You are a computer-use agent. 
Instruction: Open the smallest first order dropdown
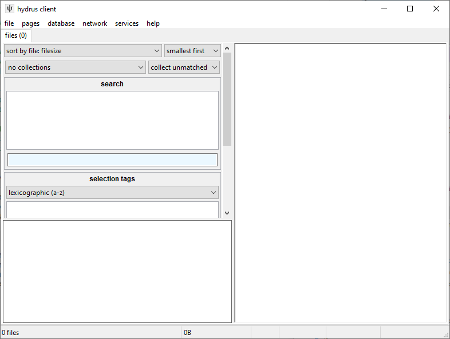[192, 51]
